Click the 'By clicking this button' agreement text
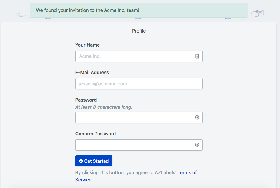Screen dimensions: 280x188 [126, 173]
